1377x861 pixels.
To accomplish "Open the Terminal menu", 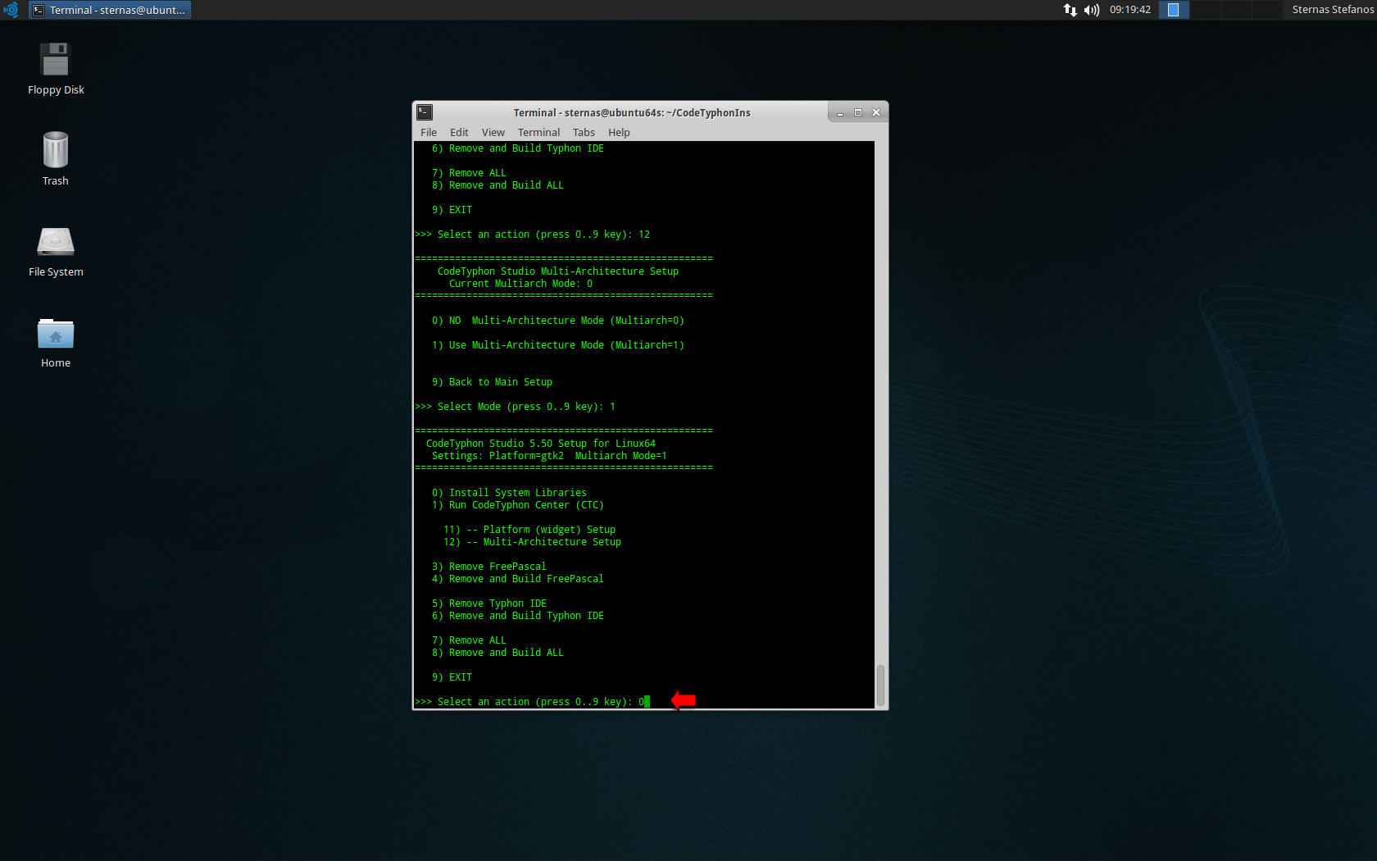I will coord(539,132).
